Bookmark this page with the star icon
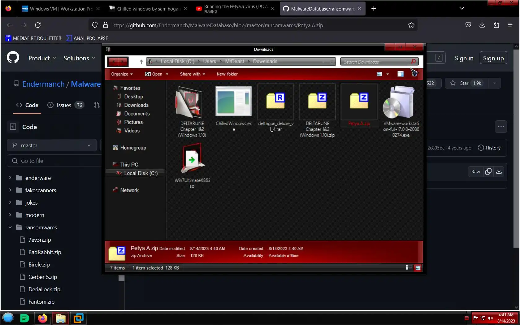This screenshot has width=520, height=325. click(411, 25)
